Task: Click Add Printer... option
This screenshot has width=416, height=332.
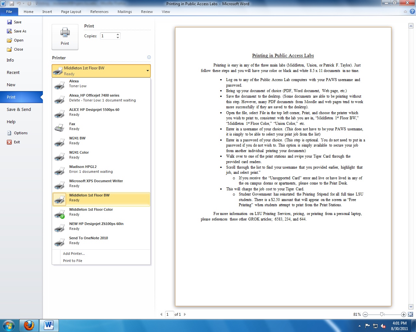Action: [x=101, y=254]
